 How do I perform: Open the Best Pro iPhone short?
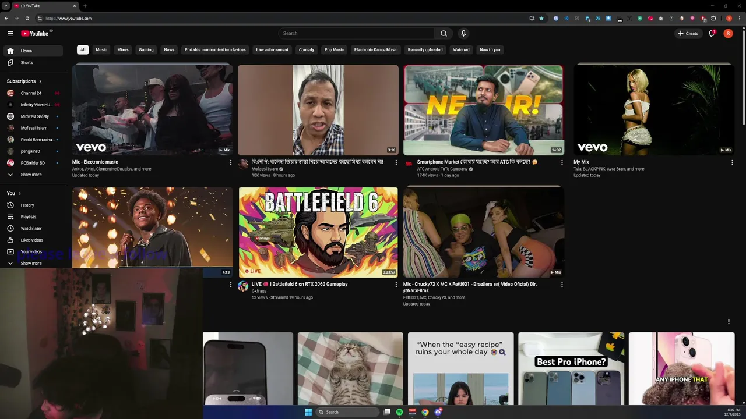coord(571,368)
